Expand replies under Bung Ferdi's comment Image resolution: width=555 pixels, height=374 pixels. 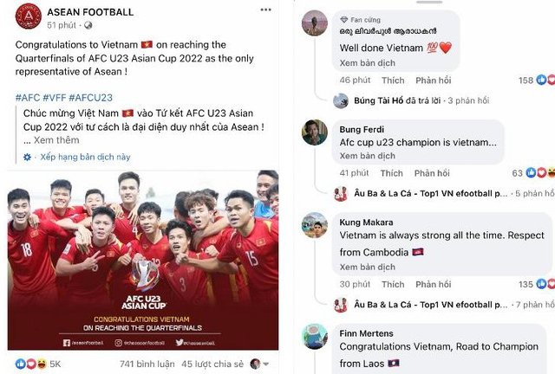(x=534, y=194)
